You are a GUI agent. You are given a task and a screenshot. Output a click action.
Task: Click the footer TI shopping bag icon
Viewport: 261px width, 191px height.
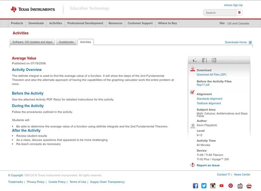pos(240,186)
